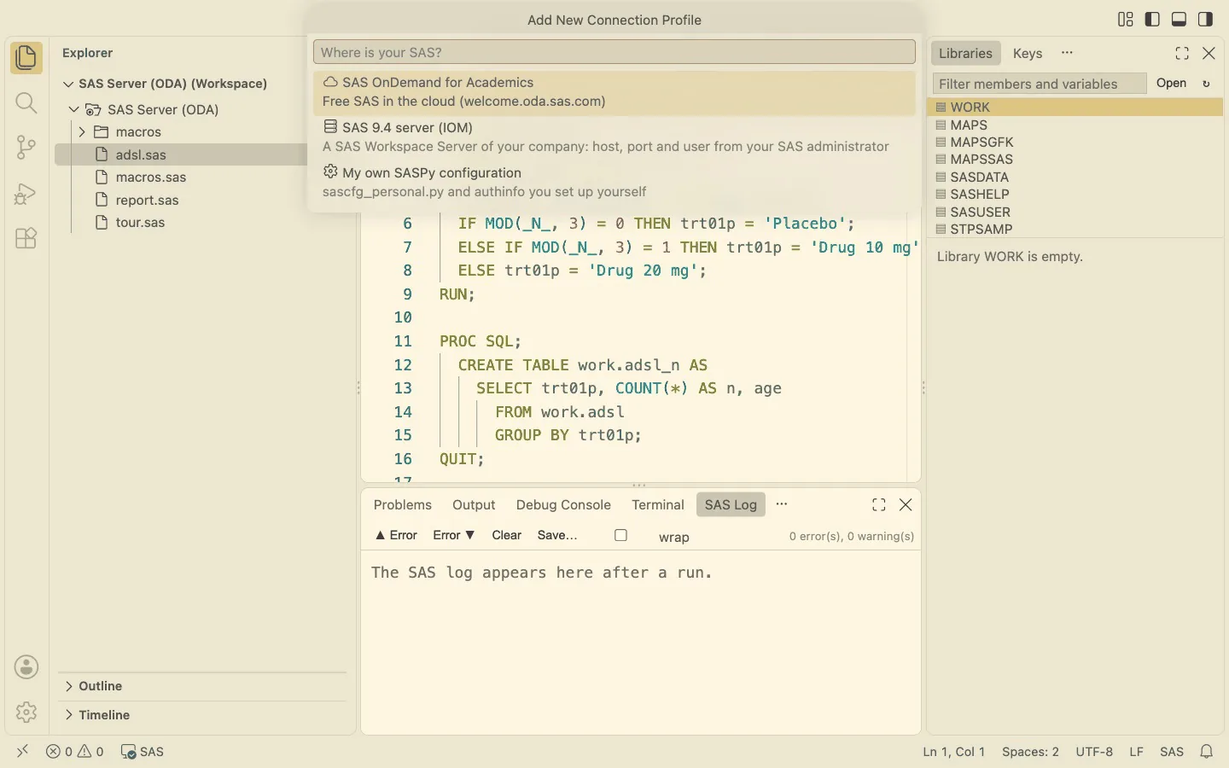This screenshot has width=1229, height=768.
Task: Collapse SAS Server (ODA) (Workspace) section
Action: 68,84
